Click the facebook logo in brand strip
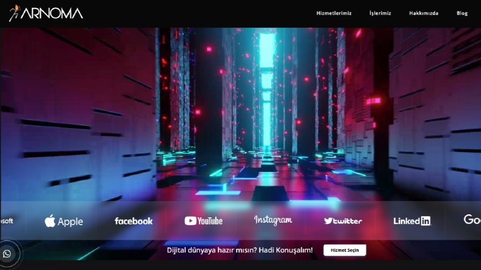481x270 pixels. pyautogui.click(x=133, y=221)
